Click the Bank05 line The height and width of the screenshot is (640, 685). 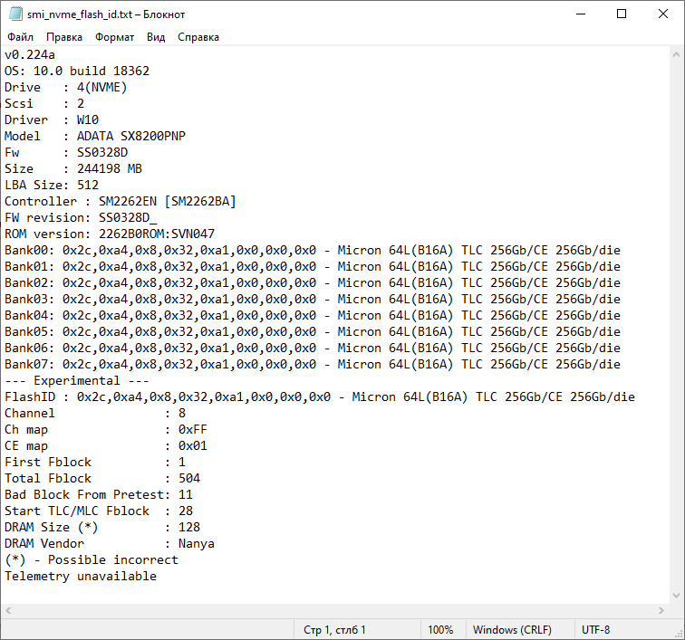coord(313,332)
